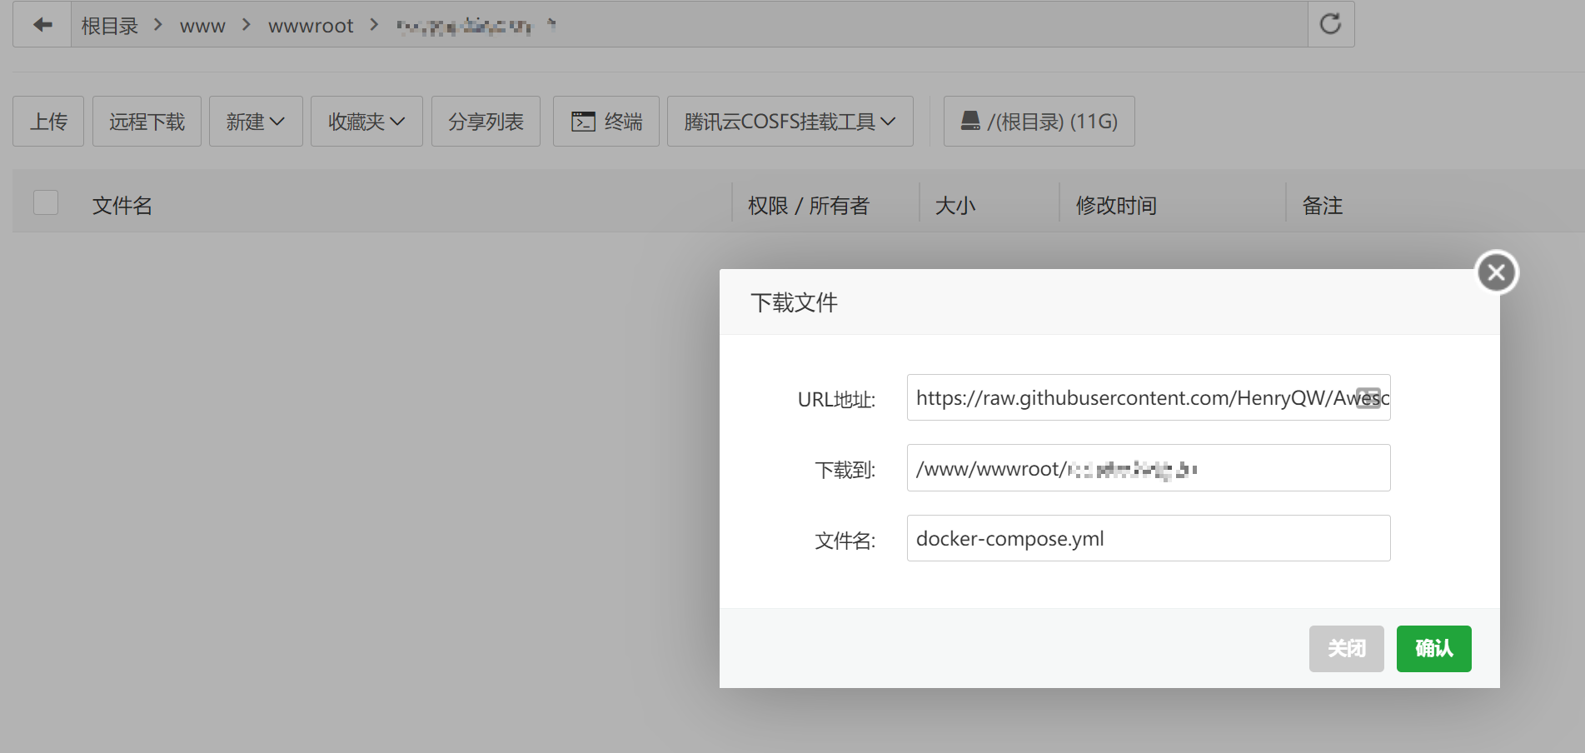This screenshot has height=753, width=1585.
Task: Go to 根目录 in breadcrumb
Action: [x=109, y=26]
